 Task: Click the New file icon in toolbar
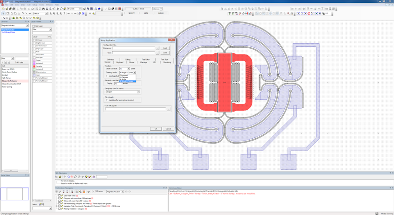click(3, 9)
